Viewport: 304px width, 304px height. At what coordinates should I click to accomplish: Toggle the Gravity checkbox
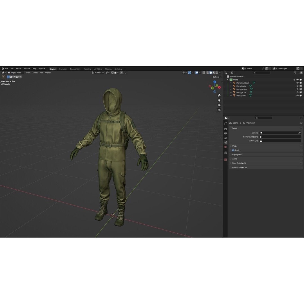click(x=233, y=150)
